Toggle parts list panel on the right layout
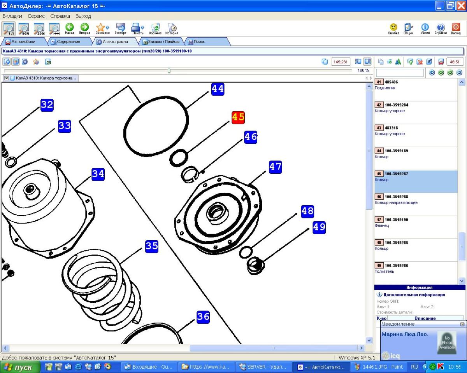Image resolution: width=467 pixels, height=373 pixels. [x=367, y=61]
